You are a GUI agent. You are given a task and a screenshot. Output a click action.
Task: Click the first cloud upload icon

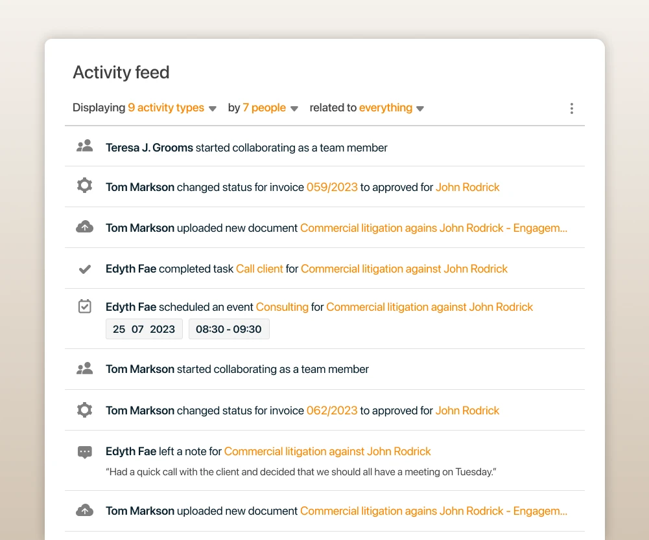coord(84,227)
